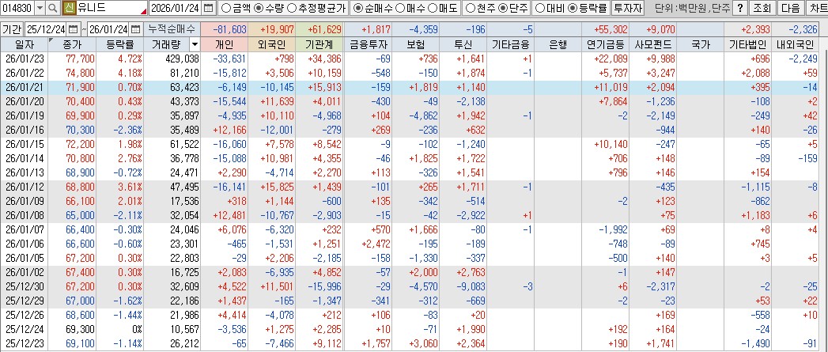The image size is (828, 352).
Task: Select the 추정평균가 radio button
Action: tap(292, 8)
